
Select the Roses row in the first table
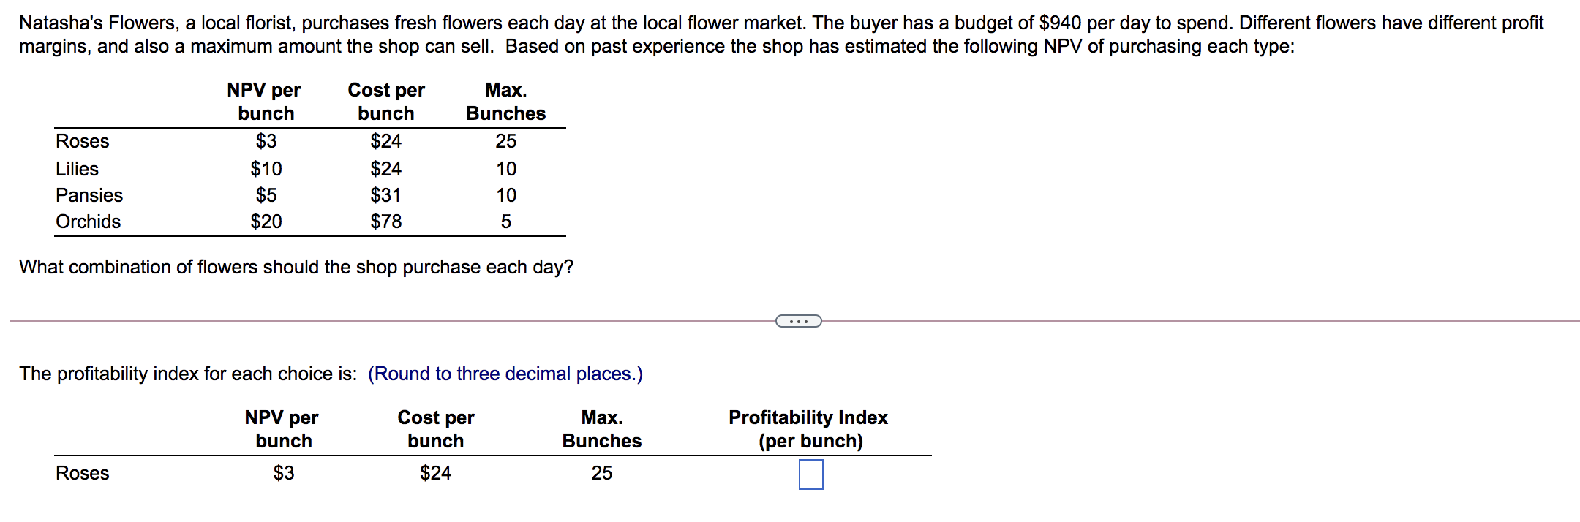click(82, 141)
